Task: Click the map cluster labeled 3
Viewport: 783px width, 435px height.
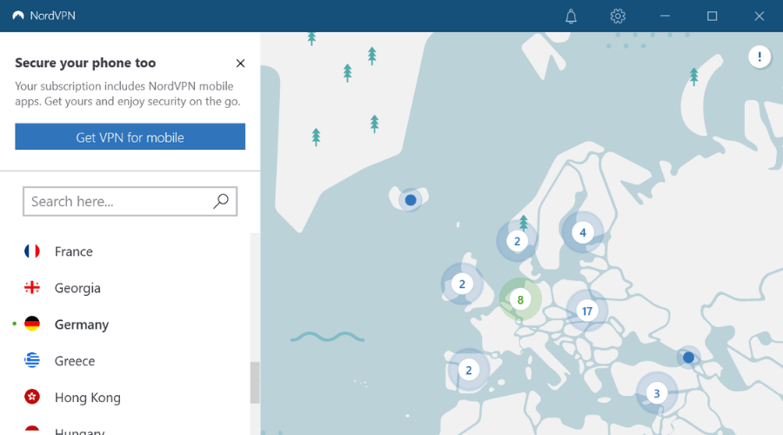Action: pos(656,393)
